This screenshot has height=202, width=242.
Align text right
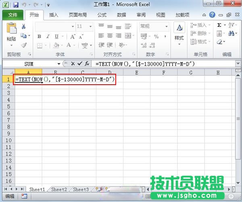click(x=119, y=36)
